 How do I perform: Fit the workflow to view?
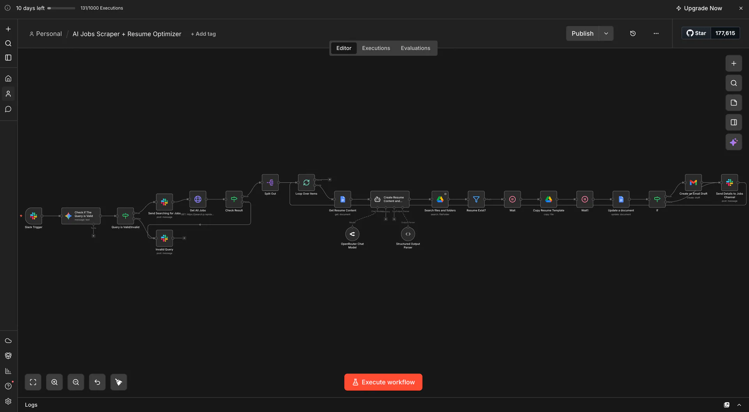tap(33, 382)
